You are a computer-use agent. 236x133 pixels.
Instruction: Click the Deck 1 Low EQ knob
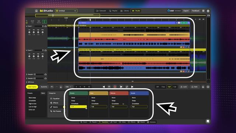pyautogui.click(x=29, y=32)
